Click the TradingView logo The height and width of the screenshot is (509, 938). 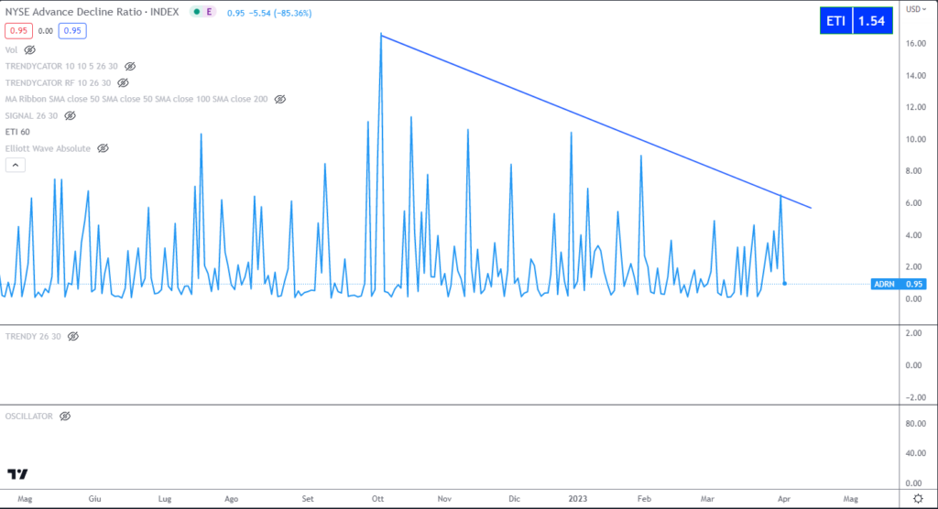(x=16, y=473)
